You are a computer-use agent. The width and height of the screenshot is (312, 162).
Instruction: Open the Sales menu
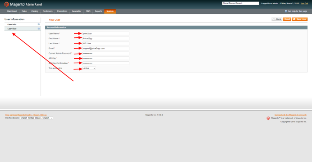click(24, 11)
